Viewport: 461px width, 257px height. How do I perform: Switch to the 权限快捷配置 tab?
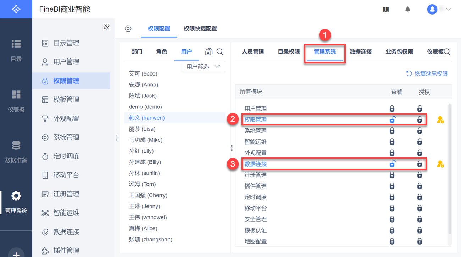[200, 29]
